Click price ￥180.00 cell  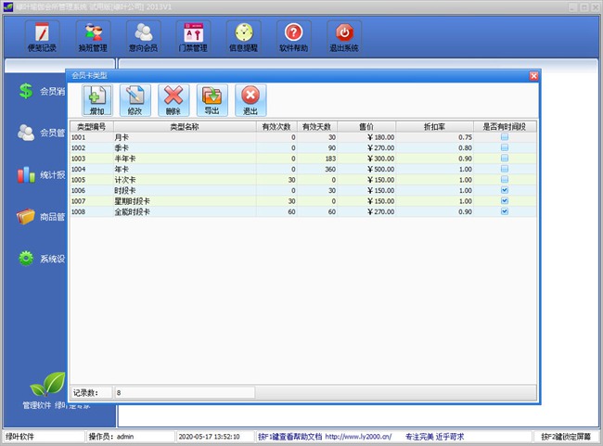point(366,137)
